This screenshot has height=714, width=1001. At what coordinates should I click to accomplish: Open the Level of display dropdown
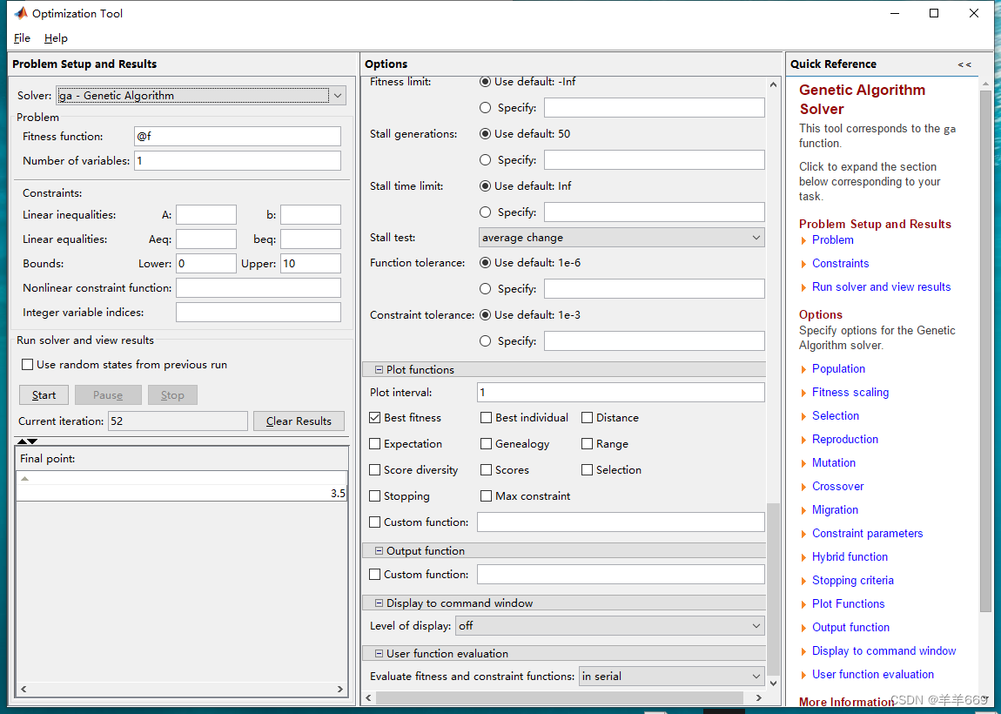click(x=609, y=626)
